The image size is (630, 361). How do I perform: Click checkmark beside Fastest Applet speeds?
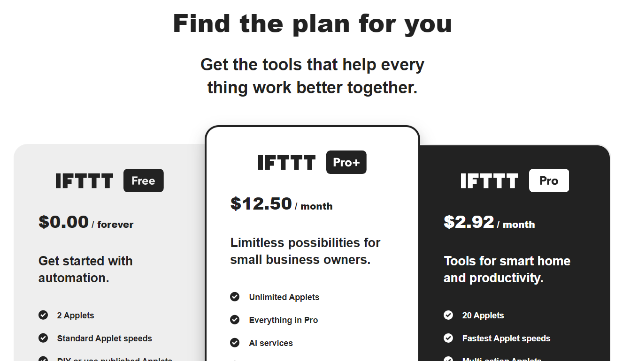[448, 338]
